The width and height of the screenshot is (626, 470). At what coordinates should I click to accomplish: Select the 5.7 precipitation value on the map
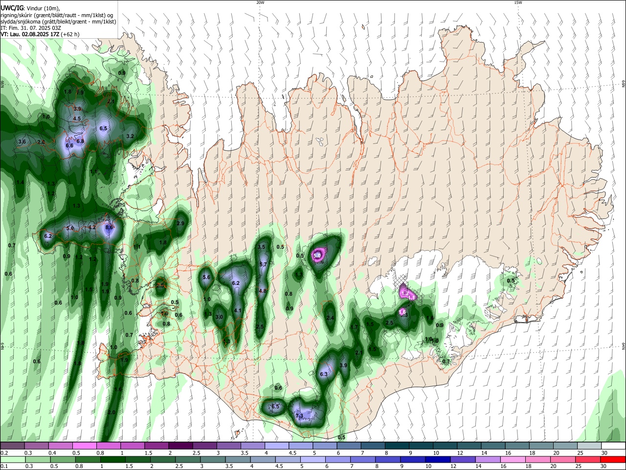pos(263,265)
